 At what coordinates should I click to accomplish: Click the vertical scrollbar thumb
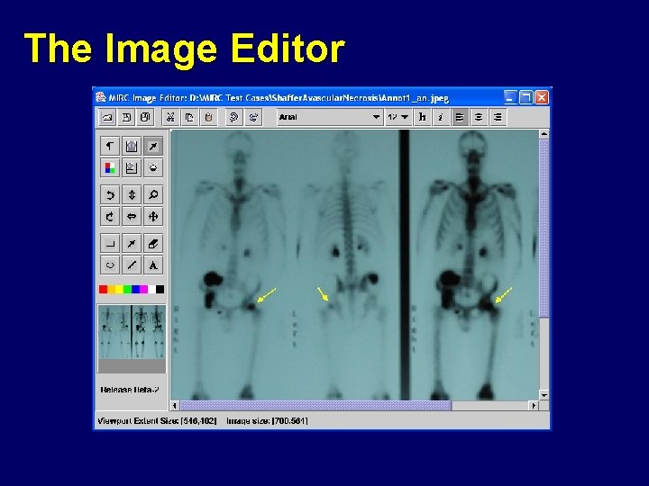coord(544,228)
